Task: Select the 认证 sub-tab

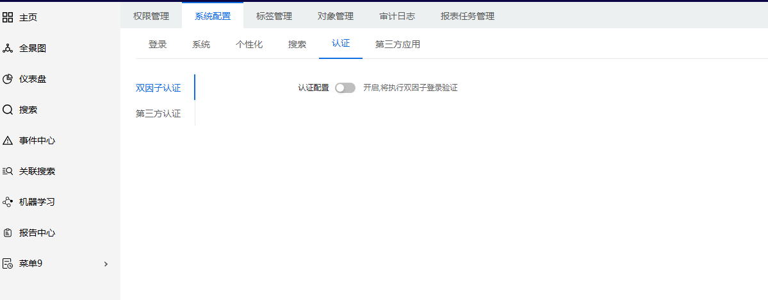Action: (340, 44)
